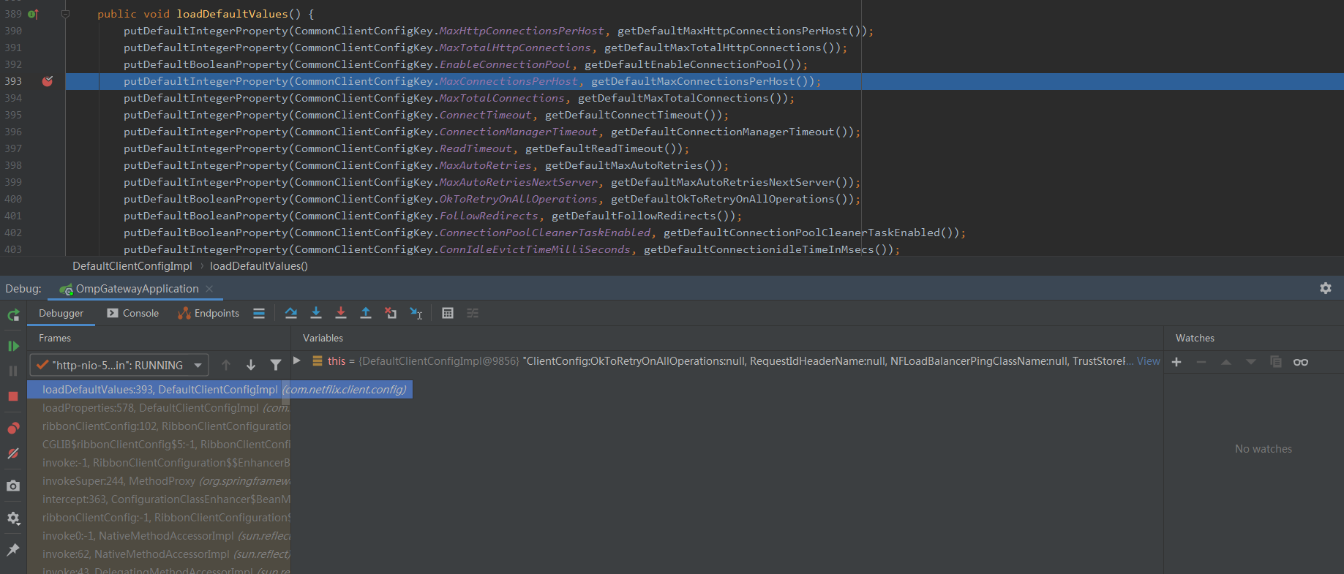This screenshot has width=1344, height=574.
Task: Click DefaultClientConfigImpl in the breadcrumb
Action: pos(132,266)
